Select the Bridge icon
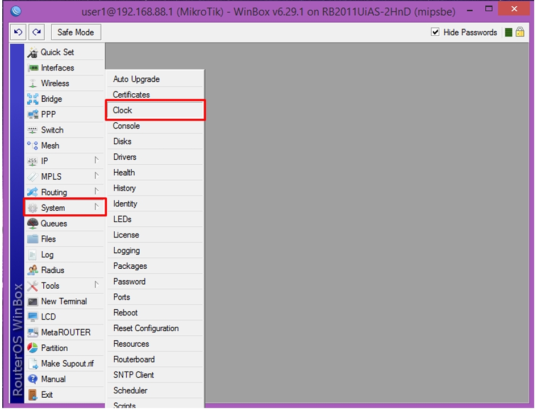This screenshot has width=537, height=412. [32, 99]
